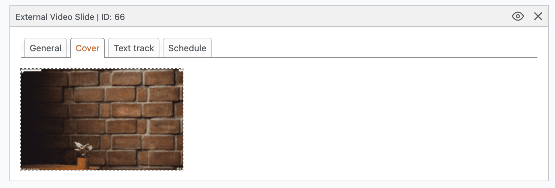
Task: Show the slide's general settings tab
Action: point(46,48)
